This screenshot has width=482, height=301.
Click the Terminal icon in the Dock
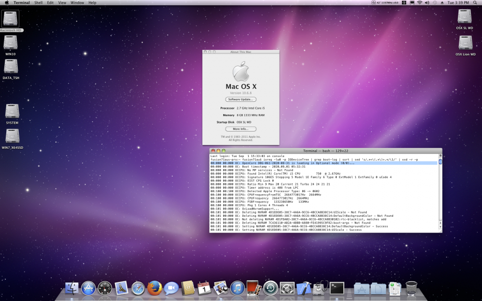pos(337,288)
